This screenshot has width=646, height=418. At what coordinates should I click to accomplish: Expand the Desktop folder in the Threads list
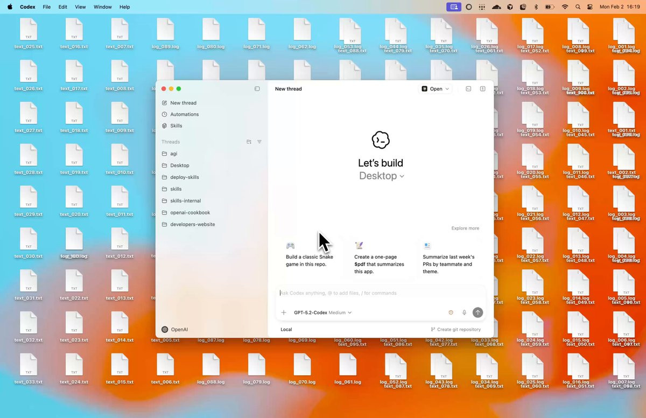point(212,165)
